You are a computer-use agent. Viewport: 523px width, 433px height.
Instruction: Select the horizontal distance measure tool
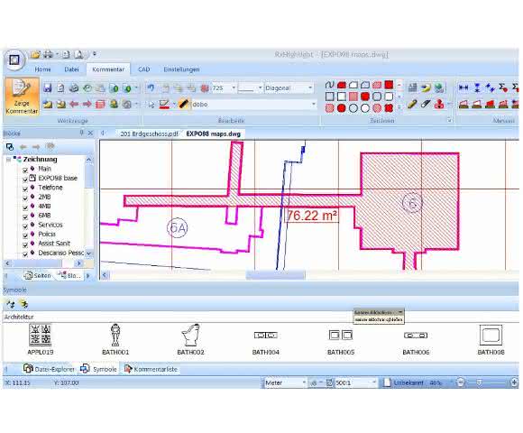tap(463, 88)
